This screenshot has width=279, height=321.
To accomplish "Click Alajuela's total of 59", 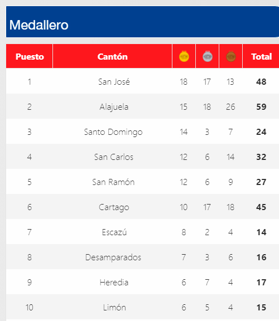I will coord(261,106).
